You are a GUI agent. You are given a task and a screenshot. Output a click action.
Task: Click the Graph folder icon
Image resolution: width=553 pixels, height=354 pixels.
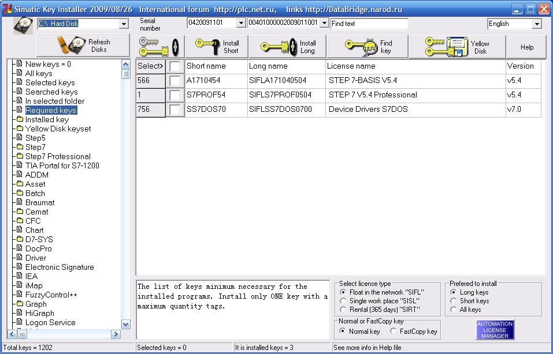coord(20,303)
